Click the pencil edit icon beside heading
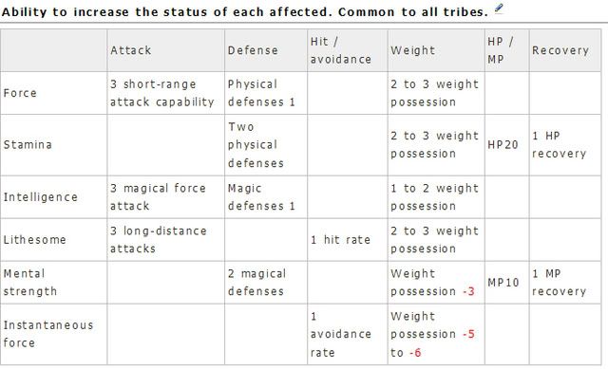 click(499, 9)
